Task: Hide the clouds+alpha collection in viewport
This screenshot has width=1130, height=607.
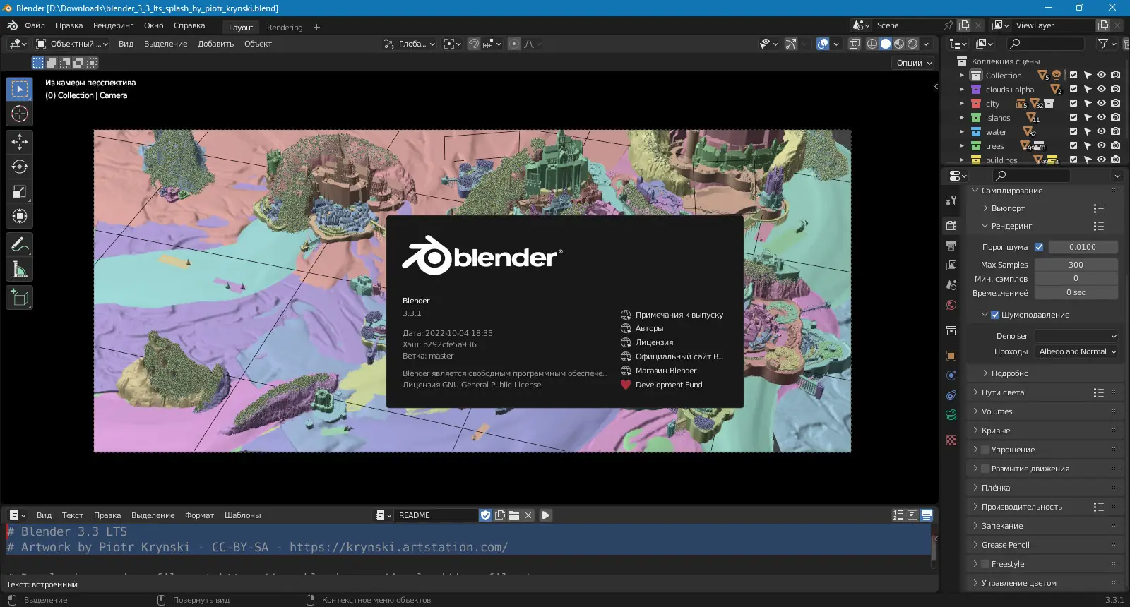Action: tap(1101, 90)
